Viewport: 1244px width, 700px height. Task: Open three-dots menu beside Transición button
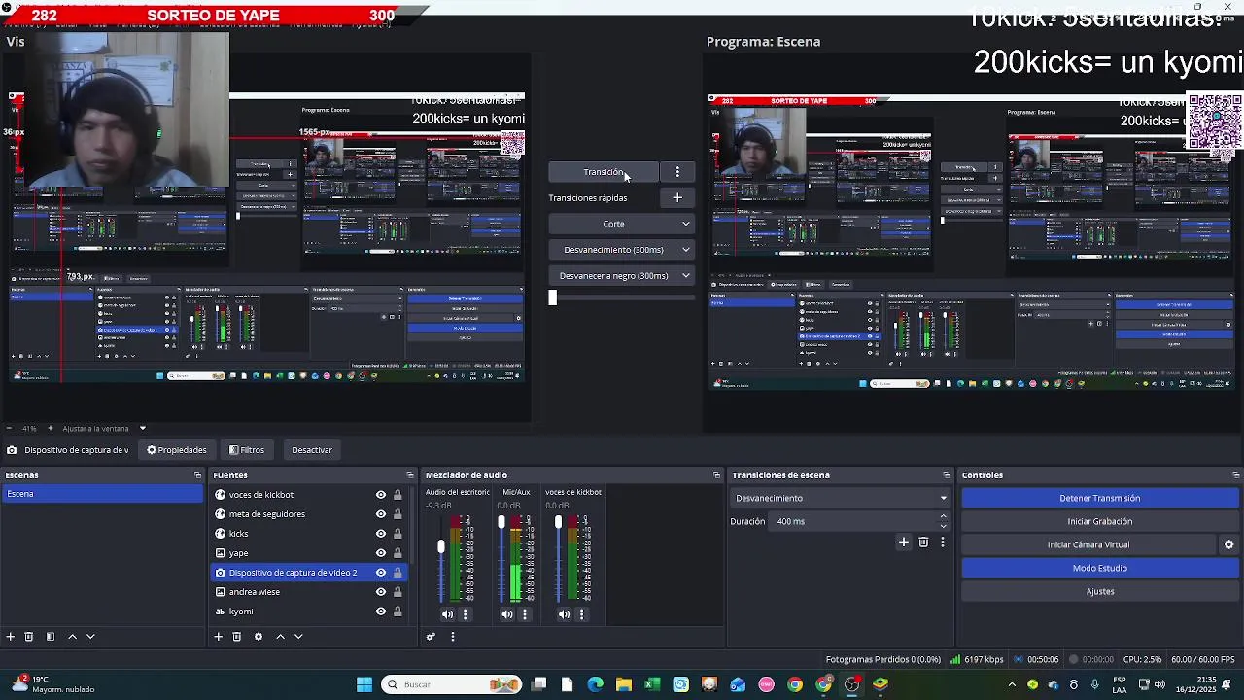point(677,172)
